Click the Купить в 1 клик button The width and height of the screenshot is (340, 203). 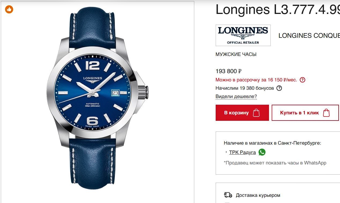point(305,113)
